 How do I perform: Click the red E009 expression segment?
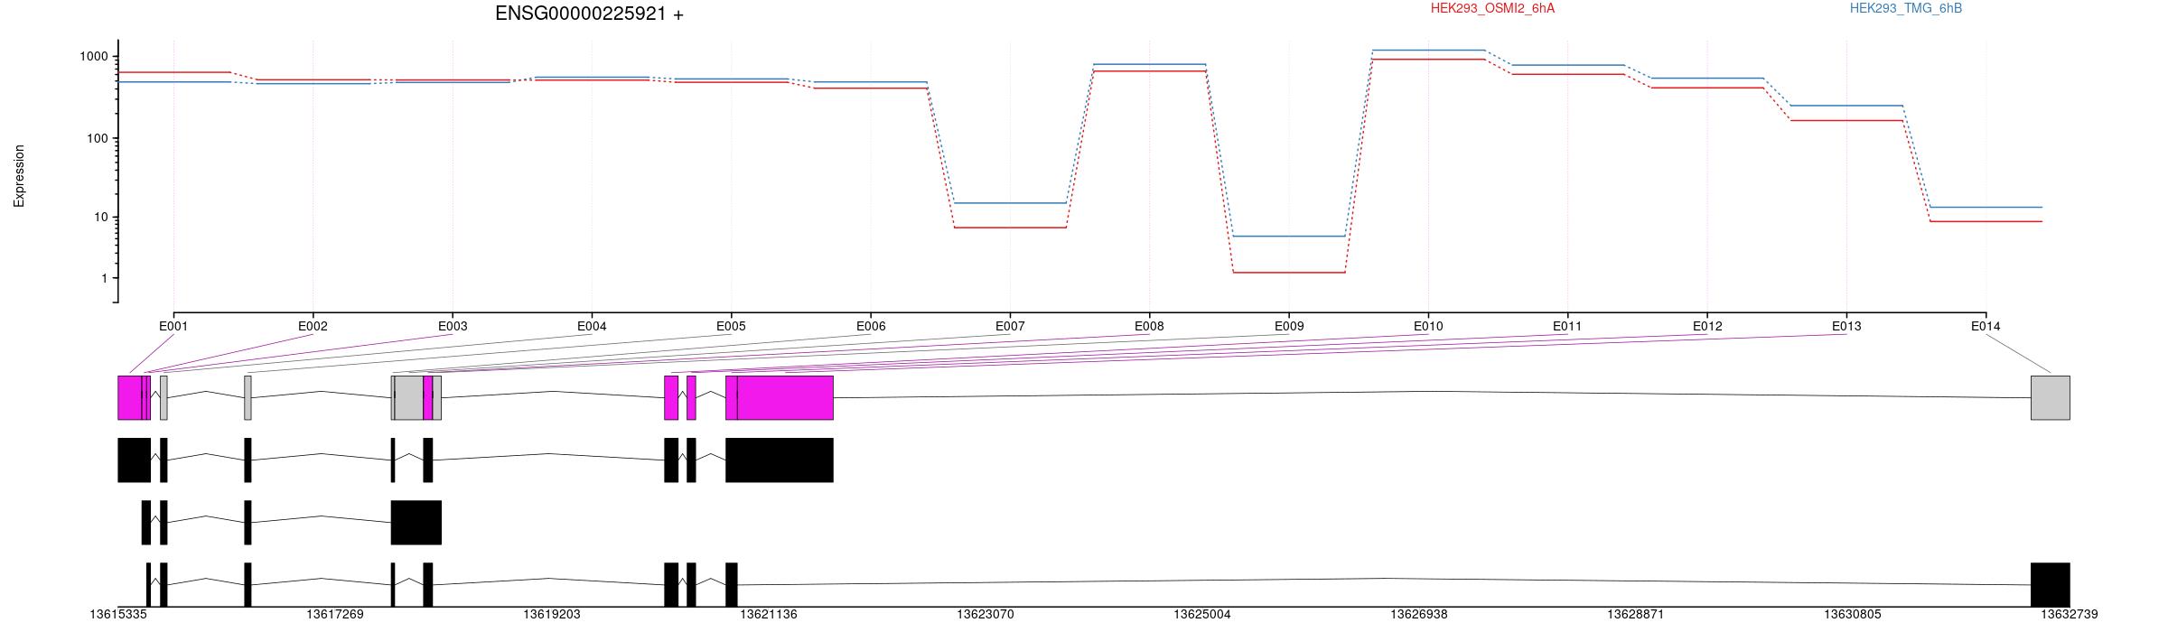tap(1289, 272)
